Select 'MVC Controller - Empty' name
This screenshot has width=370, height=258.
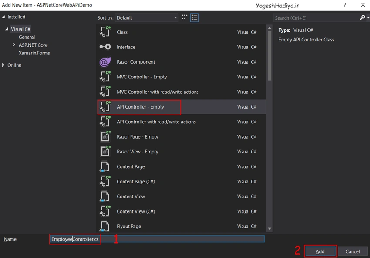pos(142,77)
